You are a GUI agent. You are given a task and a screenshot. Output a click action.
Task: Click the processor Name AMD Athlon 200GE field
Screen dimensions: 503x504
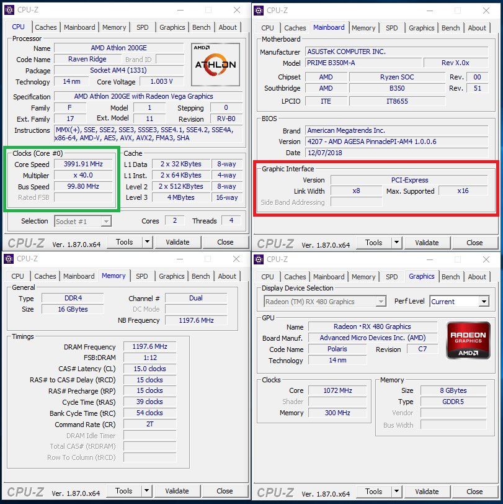[x=119, y=48]
